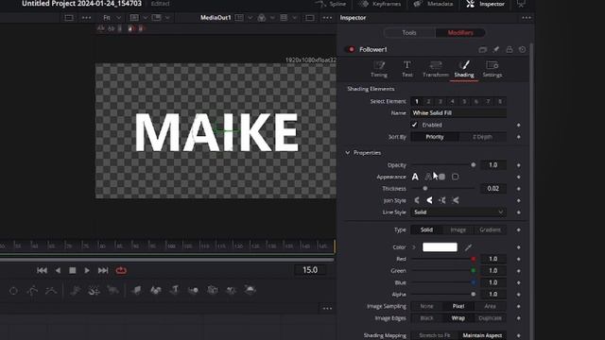The image size is (605, 340).
Task: Open the Keyframes panel
Action: (x=380, y=4)
